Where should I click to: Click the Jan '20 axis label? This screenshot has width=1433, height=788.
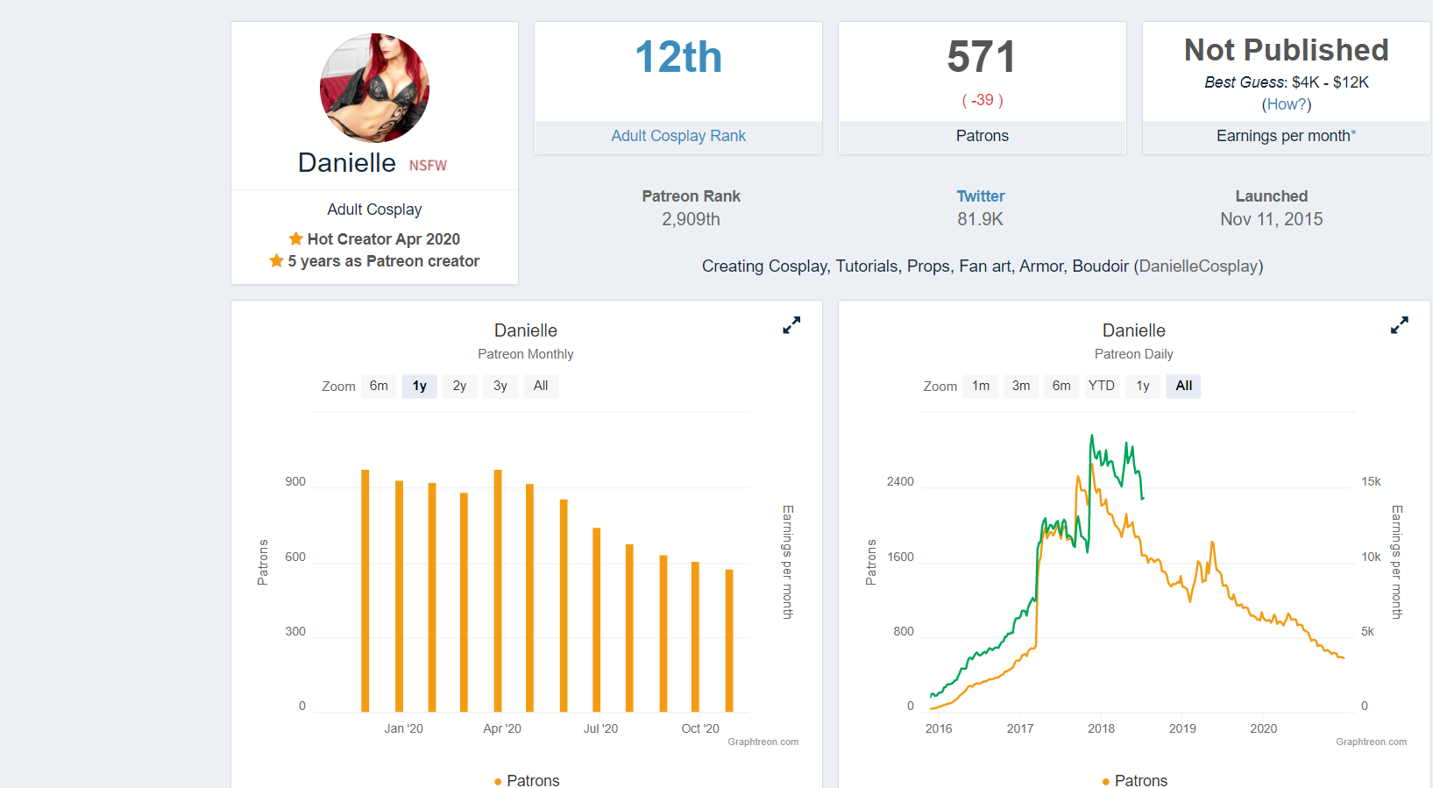(x=403, y=728)
